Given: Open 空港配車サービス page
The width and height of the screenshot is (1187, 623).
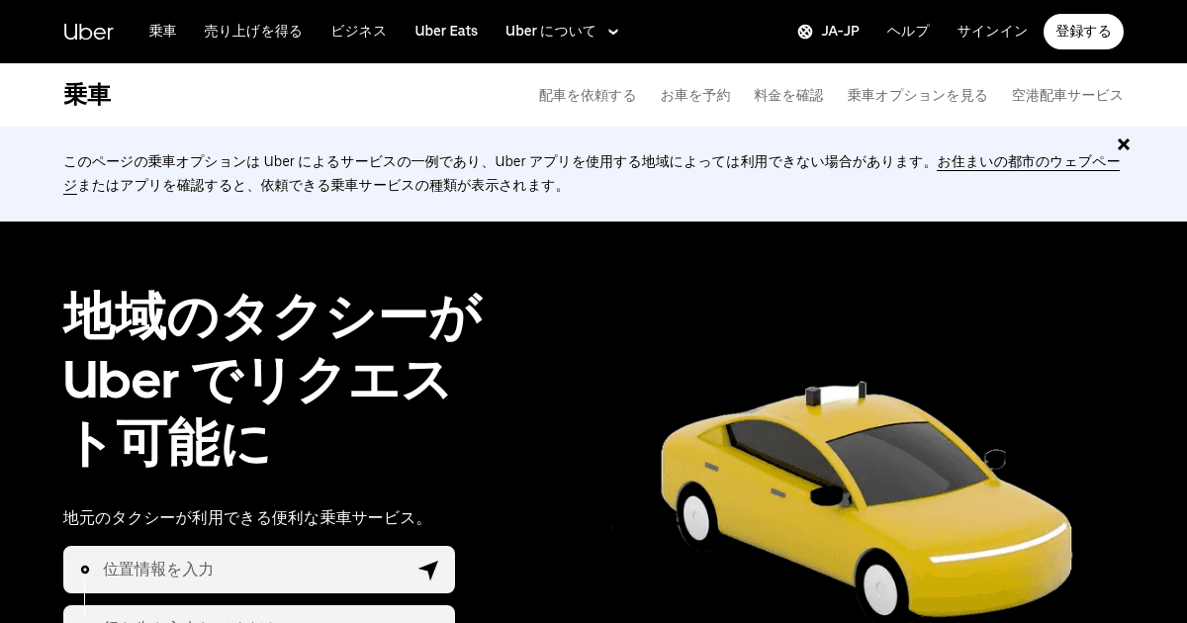Looking at the screenshot, I should point(1067,95).
